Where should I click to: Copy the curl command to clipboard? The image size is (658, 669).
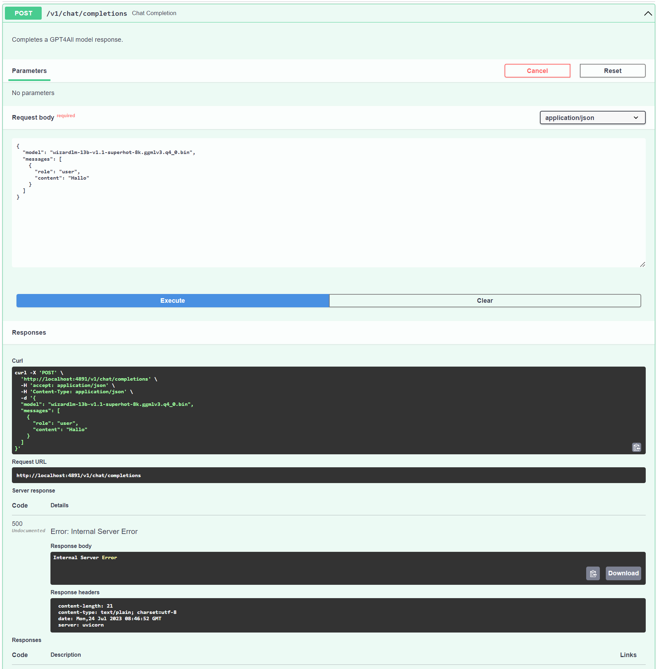[637, 447]
